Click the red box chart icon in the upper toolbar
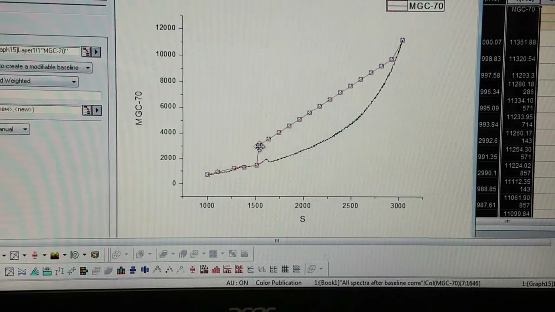This screenshot has width=555, height=312. 35,255
